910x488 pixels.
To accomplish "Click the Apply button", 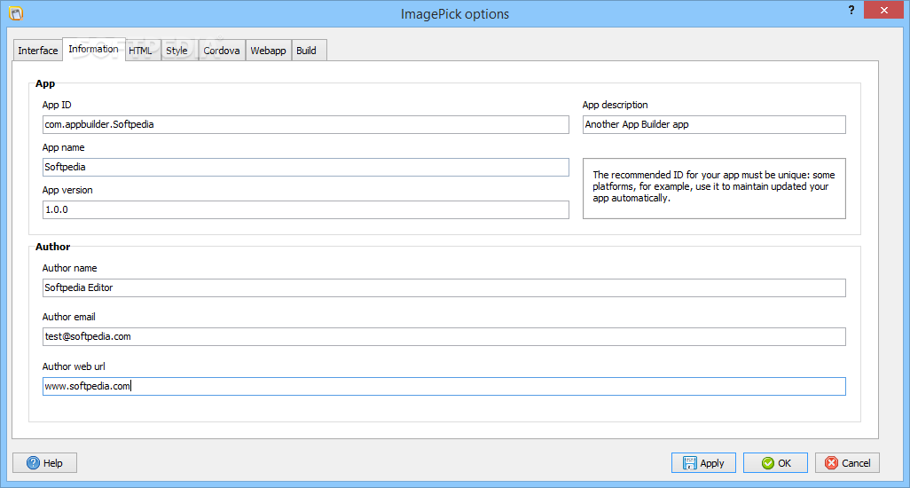I will pyautogui.click(x=703, y=463).
